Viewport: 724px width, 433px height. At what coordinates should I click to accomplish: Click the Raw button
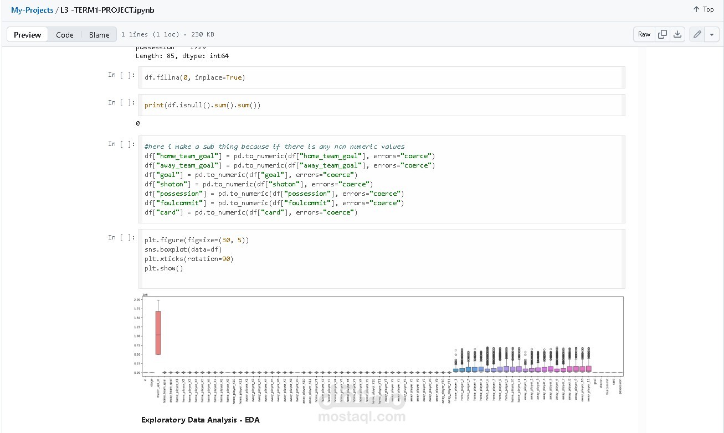tap(644, 34)
